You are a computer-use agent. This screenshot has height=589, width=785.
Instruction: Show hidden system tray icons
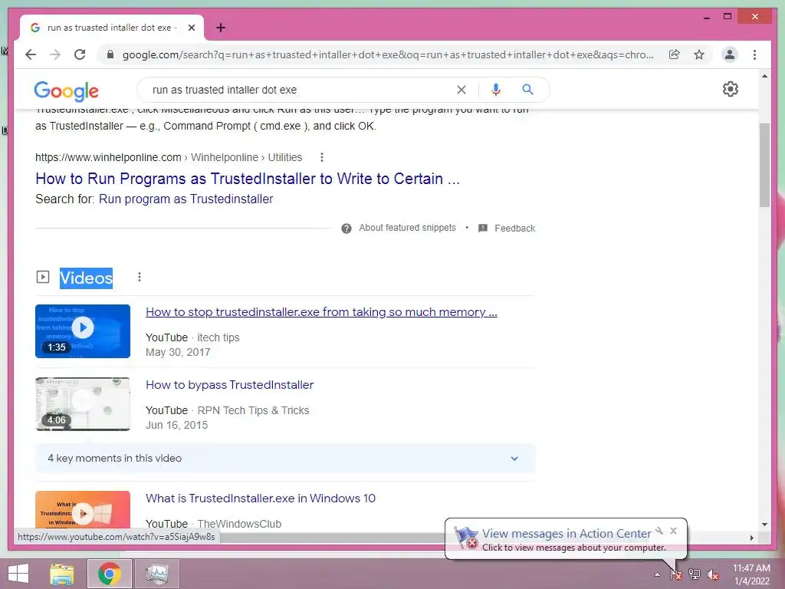(657, 574)
